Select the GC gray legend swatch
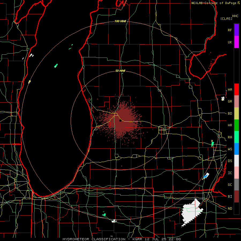Viewport: 241px width, 241px height. (x=236, y=184)
